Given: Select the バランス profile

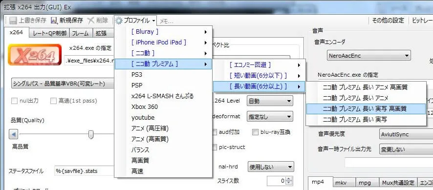Looking at the screenshot, I should (164, 150).
